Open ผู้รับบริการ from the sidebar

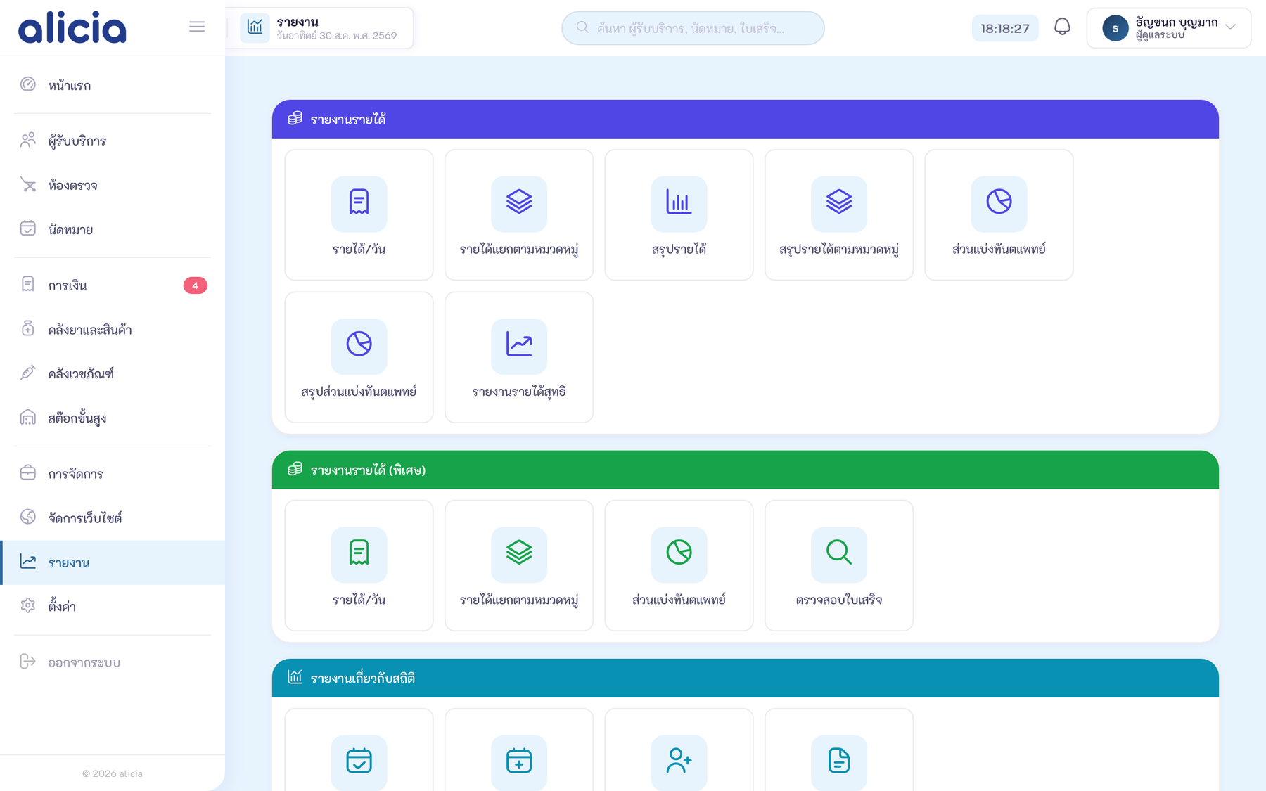tap(113, 141)
